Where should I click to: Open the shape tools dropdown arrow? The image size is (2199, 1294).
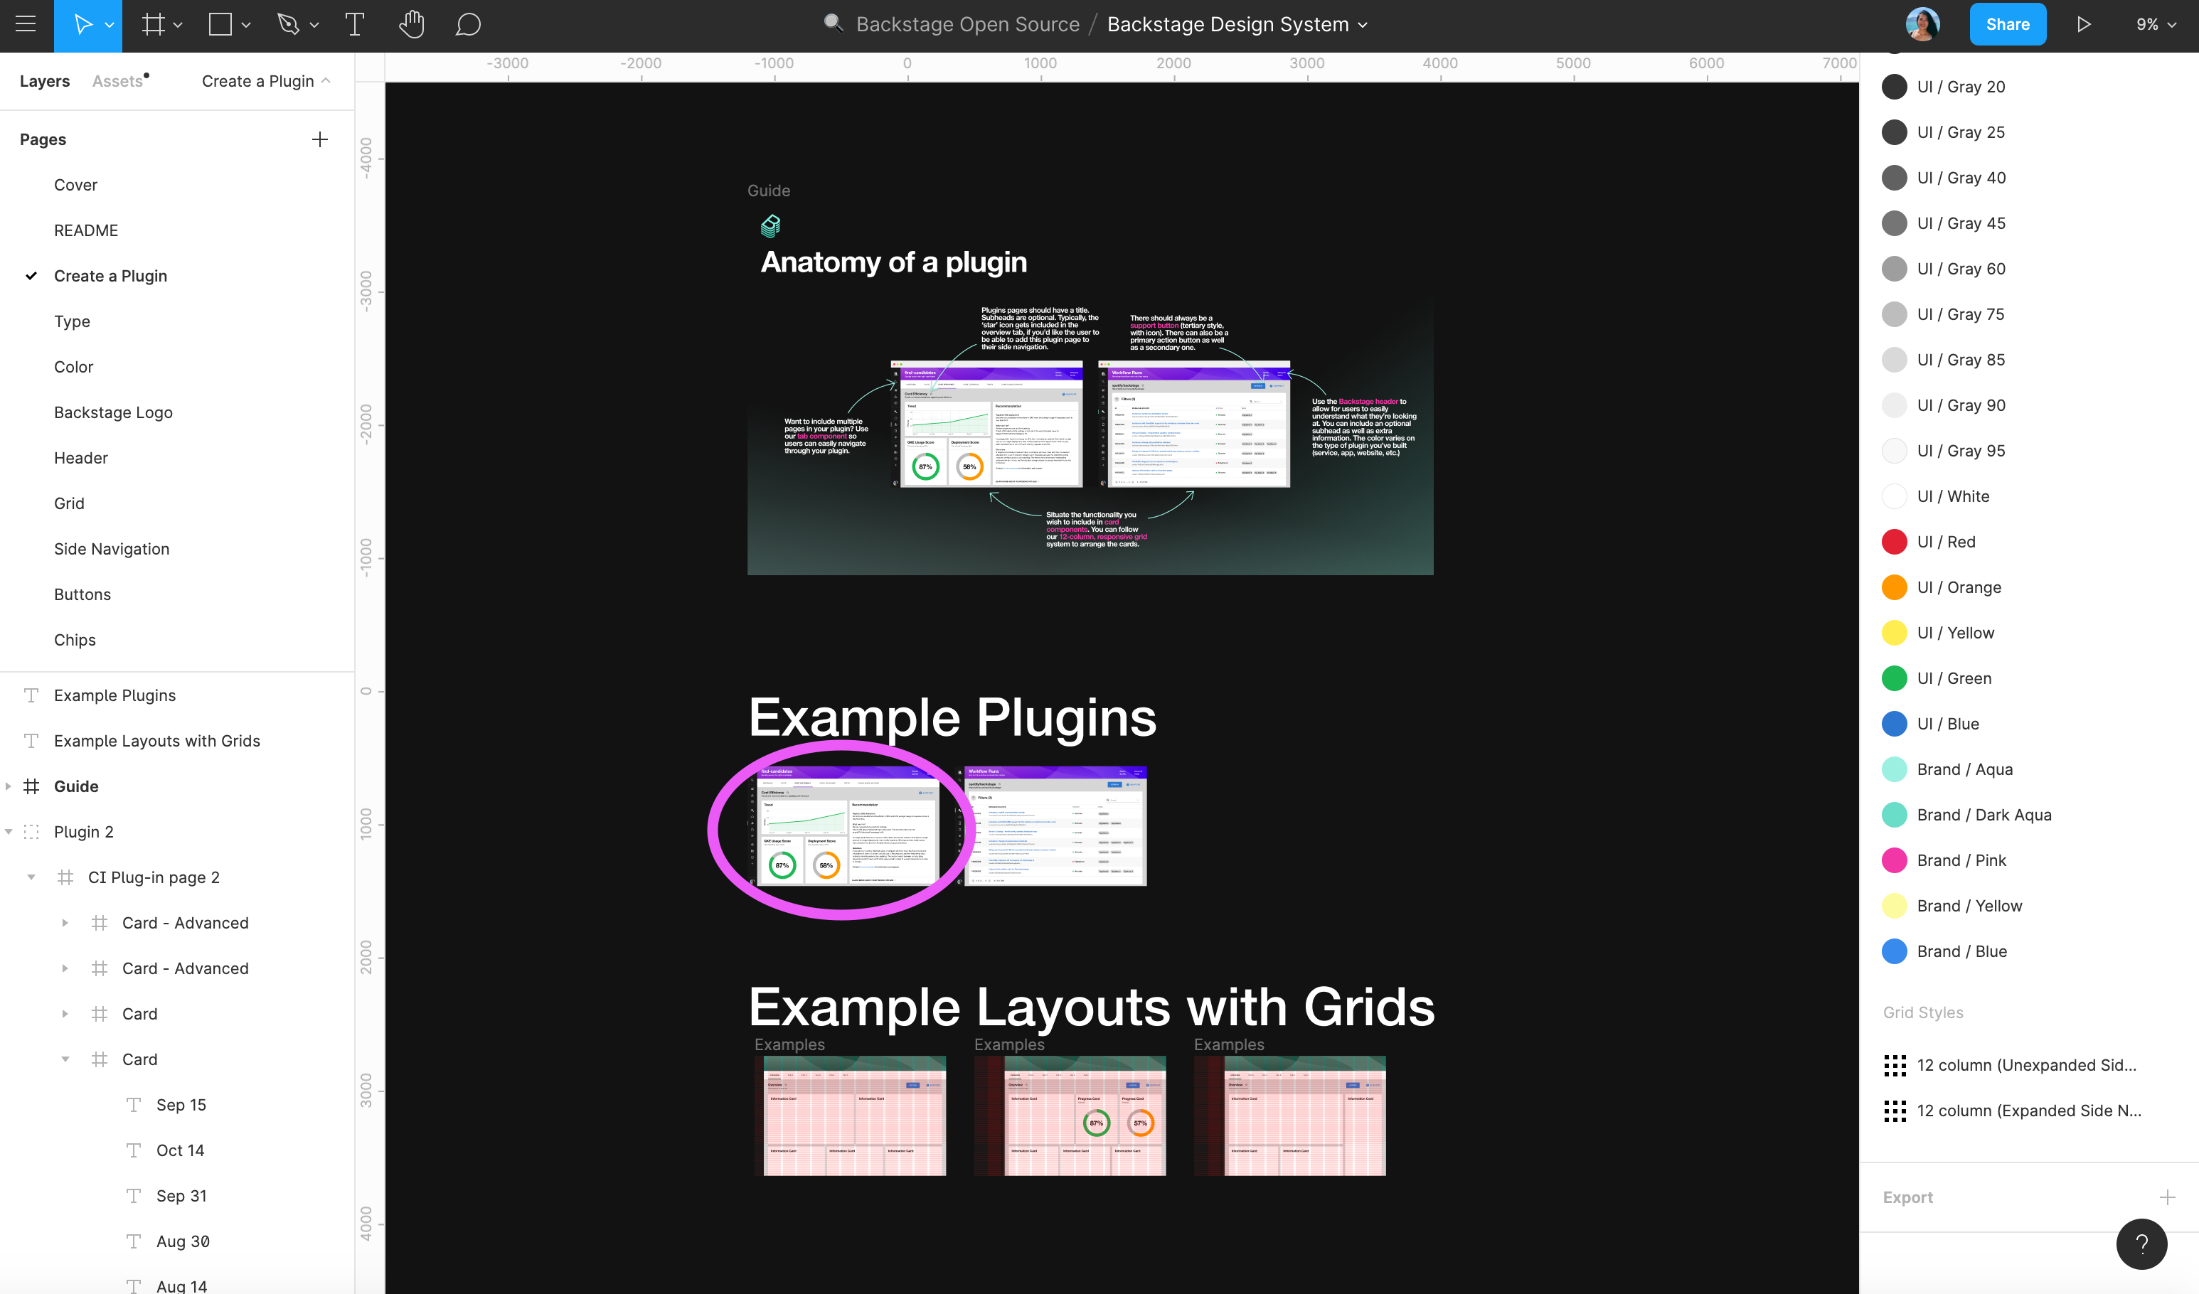coord(246,26)
